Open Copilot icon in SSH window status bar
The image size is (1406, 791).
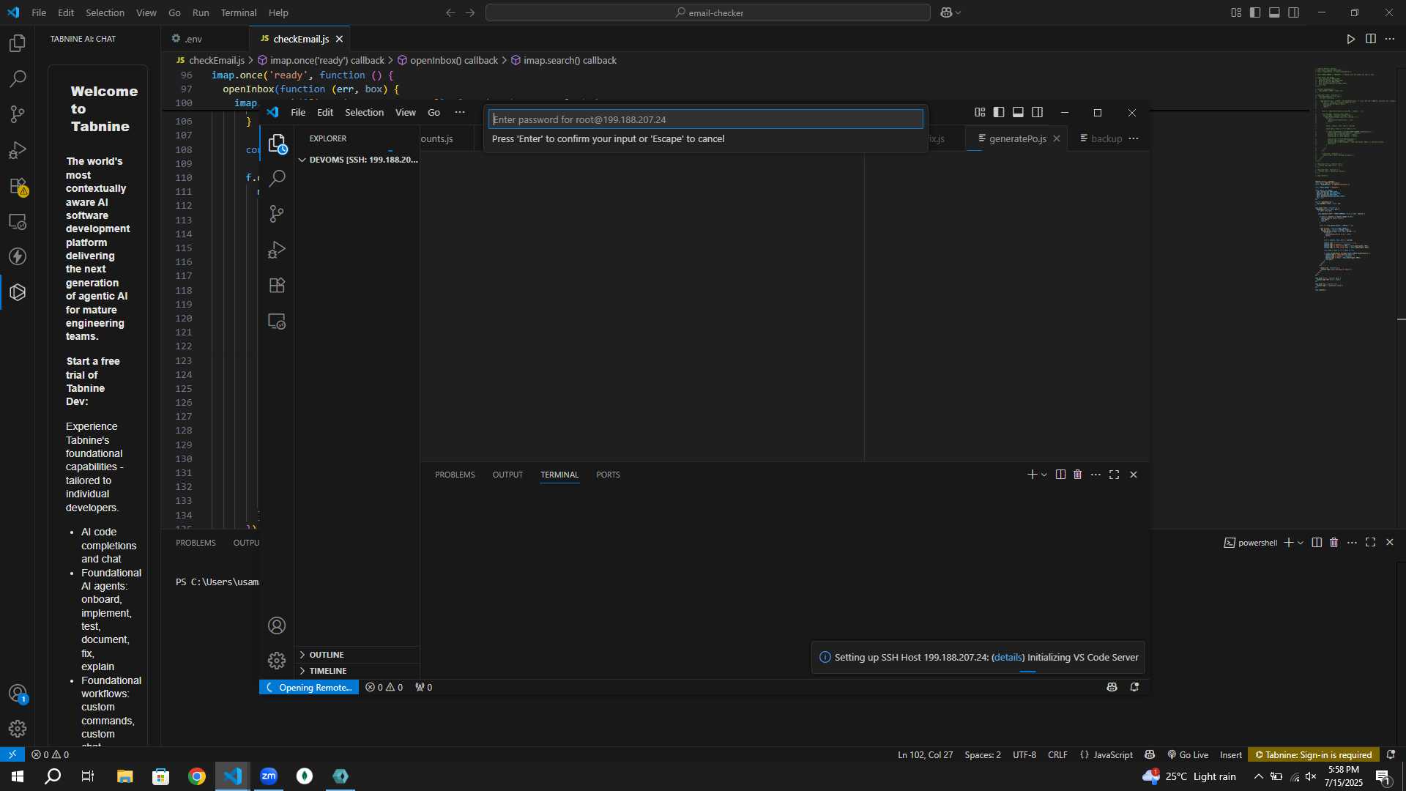1112,687
